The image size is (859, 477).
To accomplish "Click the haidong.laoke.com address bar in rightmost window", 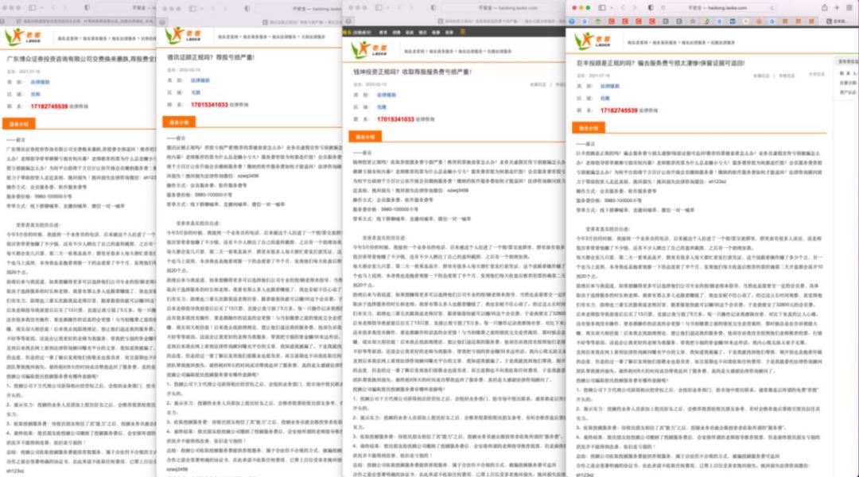I will [x=717, y=8].
